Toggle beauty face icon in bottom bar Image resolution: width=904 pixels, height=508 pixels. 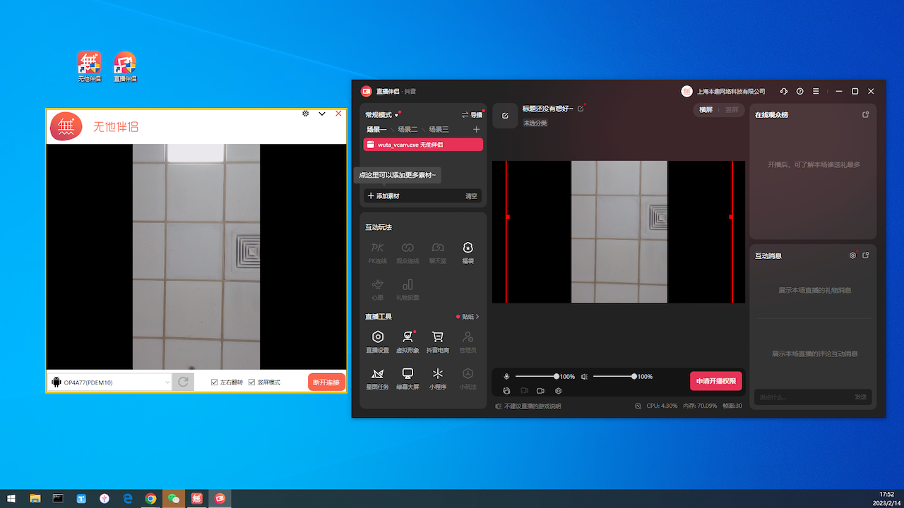[x=506, y=391]
